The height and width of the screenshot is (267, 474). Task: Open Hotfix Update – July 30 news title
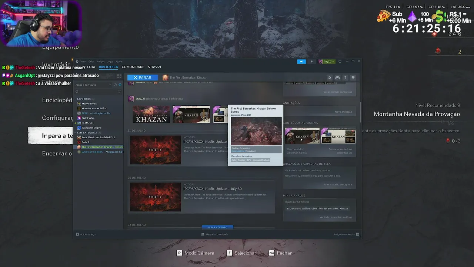pyautogui.click(x=213, y=189)
